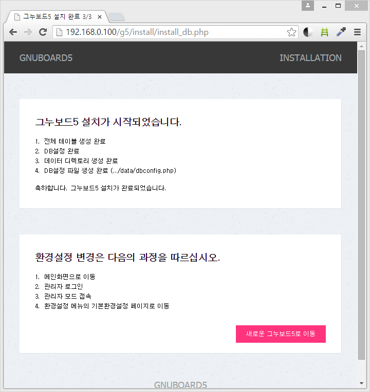This screenshot has width=370, height=392.
Task: Activate the eyedropper color picker extension
Action: [x=341, y=32]
